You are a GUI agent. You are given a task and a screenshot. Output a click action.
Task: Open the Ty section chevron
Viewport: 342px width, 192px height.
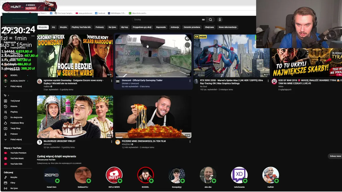coord(8,95)
